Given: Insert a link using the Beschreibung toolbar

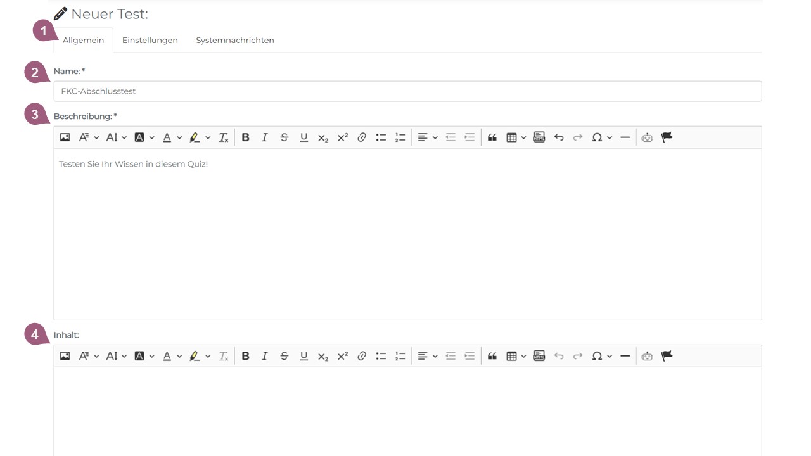Looking at the screenshot, I should tap(362, 137).
